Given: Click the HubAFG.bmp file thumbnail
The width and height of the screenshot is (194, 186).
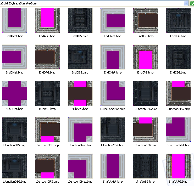Looking at the screenshot, I should 80,93.
